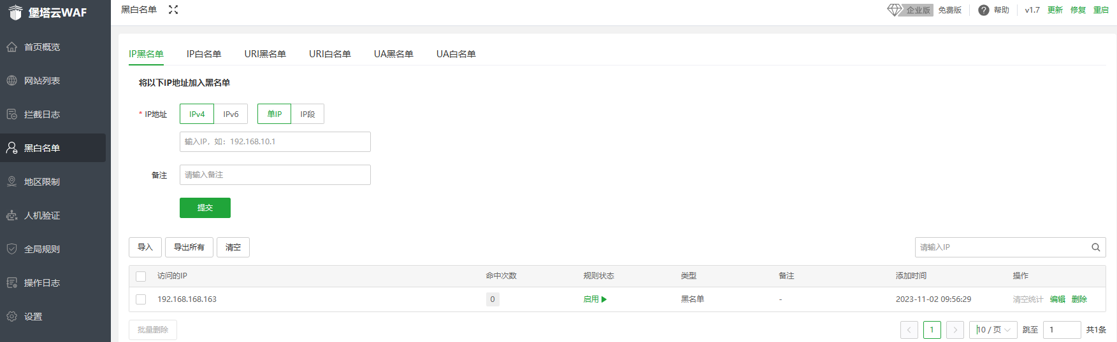Viewport: 1117px width, 342px height.
Task: Click the search magnifier icon in IP search box
Action: [x=1095, y=247]
